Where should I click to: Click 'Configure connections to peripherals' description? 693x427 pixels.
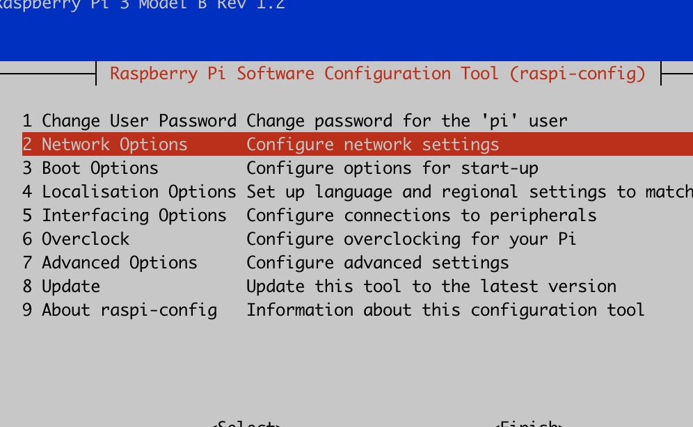[x=422, y=216]
